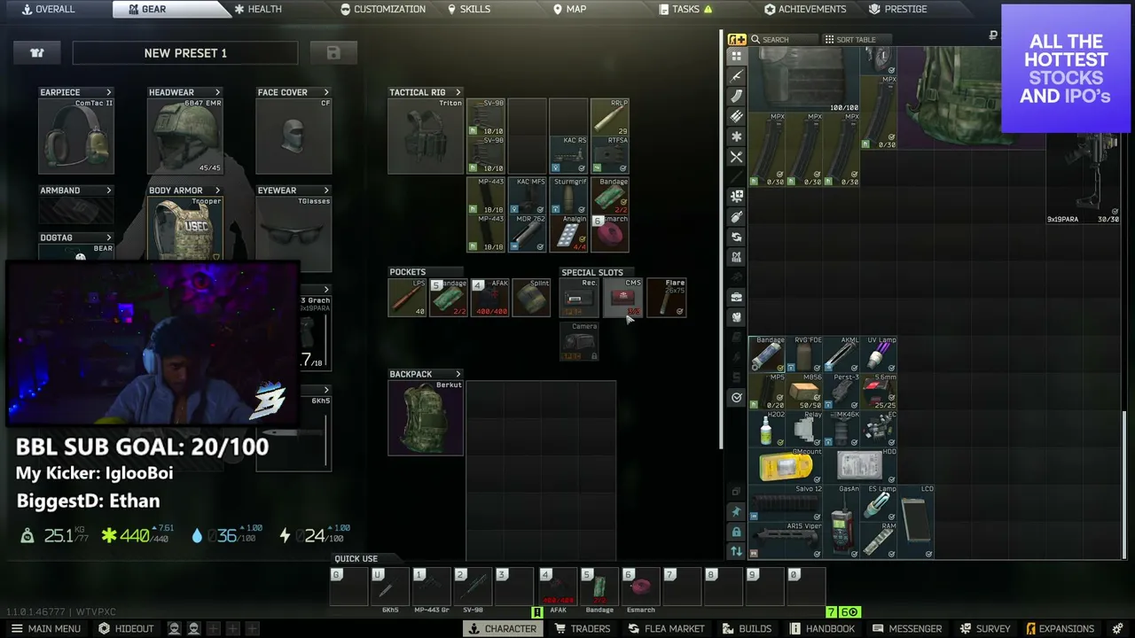Filter stash by magazines icon
This screenshot has height=638, width=1135.
point(736,96)
